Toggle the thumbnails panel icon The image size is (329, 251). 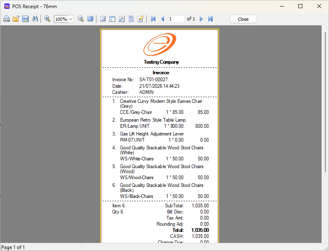pos(112,19)
